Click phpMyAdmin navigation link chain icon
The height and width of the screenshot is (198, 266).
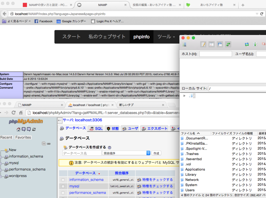(49, 144)
